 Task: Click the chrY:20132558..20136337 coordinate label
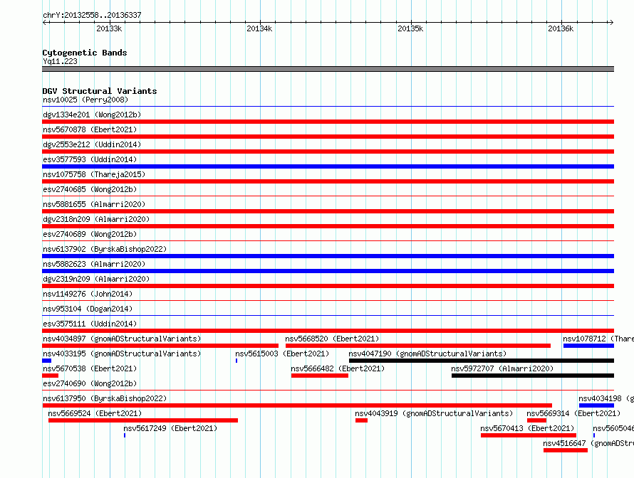[92, 15]
